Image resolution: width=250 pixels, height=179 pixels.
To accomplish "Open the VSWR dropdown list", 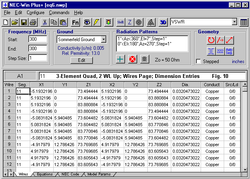I will 234,22.
